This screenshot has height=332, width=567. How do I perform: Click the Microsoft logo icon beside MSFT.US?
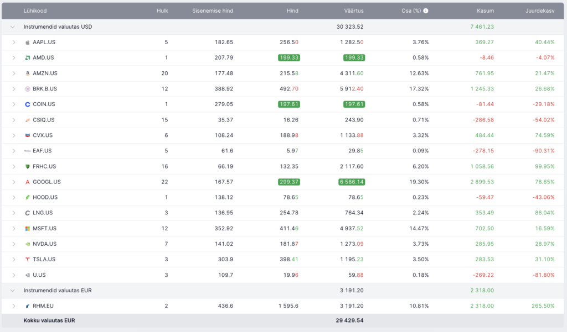27,228
